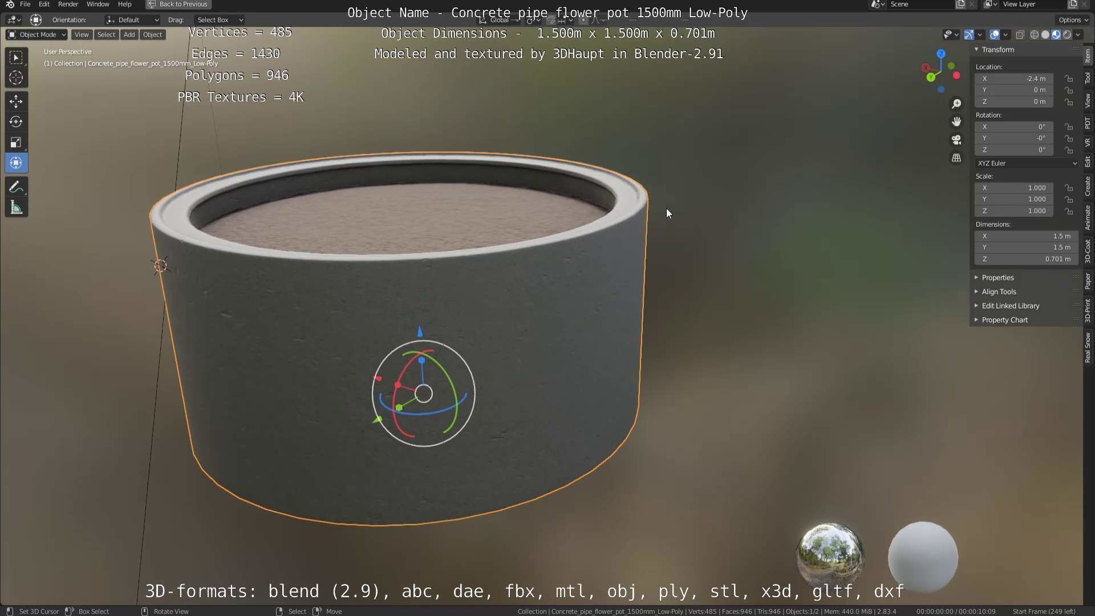
Task: Switch to rendered shading
Action: coord(1067,35)
